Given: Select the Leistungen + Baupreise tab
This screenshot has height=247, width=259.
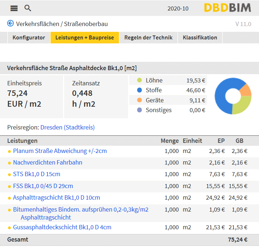Looking at the screenshot, I should (85, 38).
